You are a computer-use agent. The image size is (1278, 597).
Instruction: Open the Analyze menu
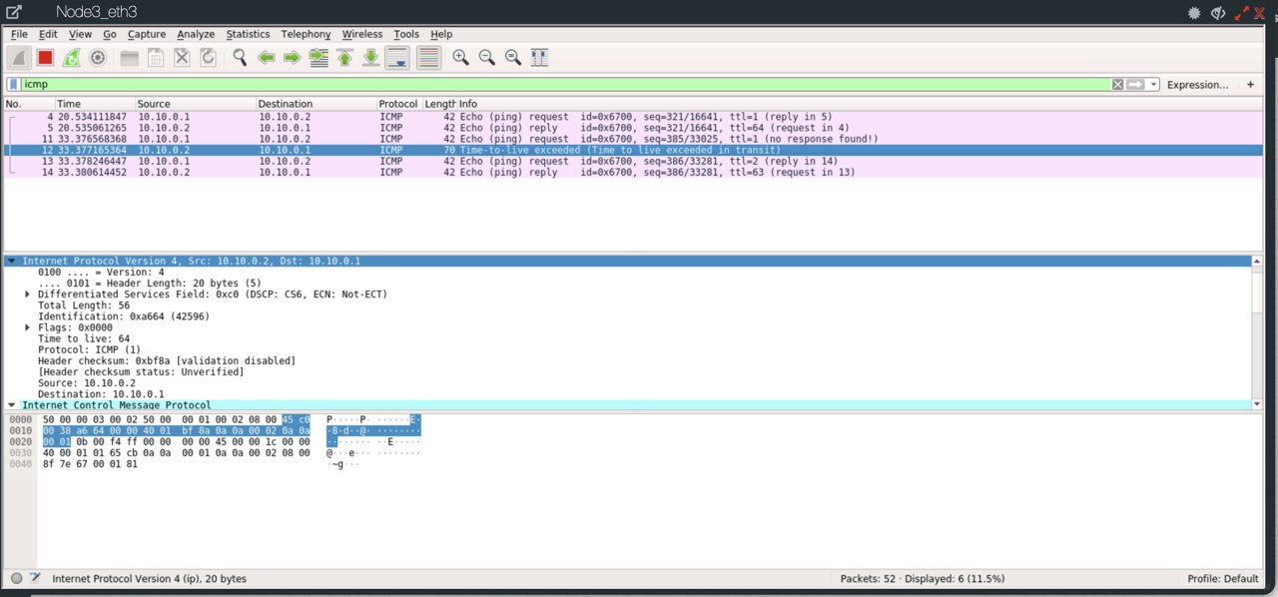click(196, 34)
